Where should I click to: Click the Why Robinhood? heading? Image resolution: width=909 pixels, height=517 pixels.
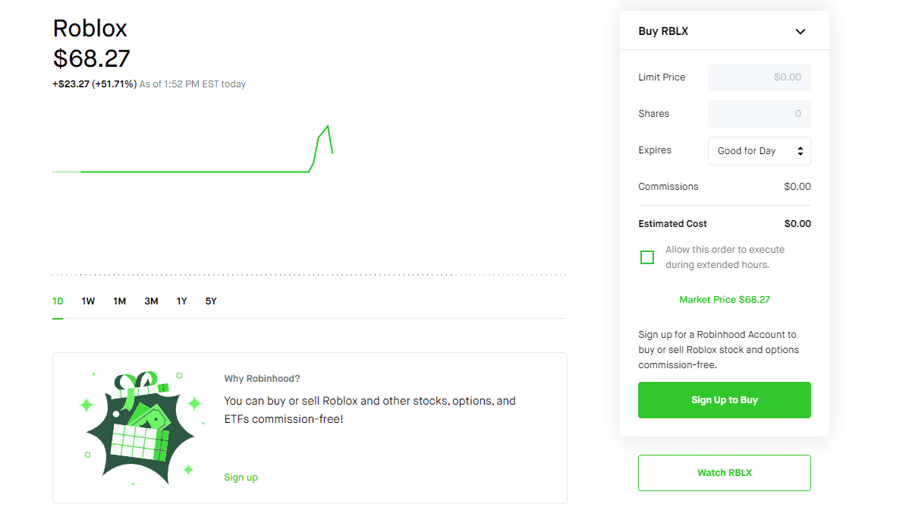point(262,378)
